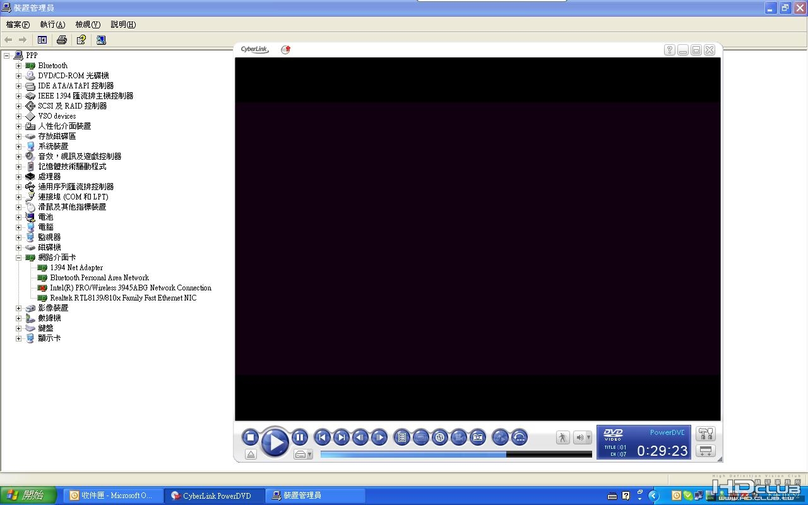Open the 說明(H) menu

click(123, 25)
